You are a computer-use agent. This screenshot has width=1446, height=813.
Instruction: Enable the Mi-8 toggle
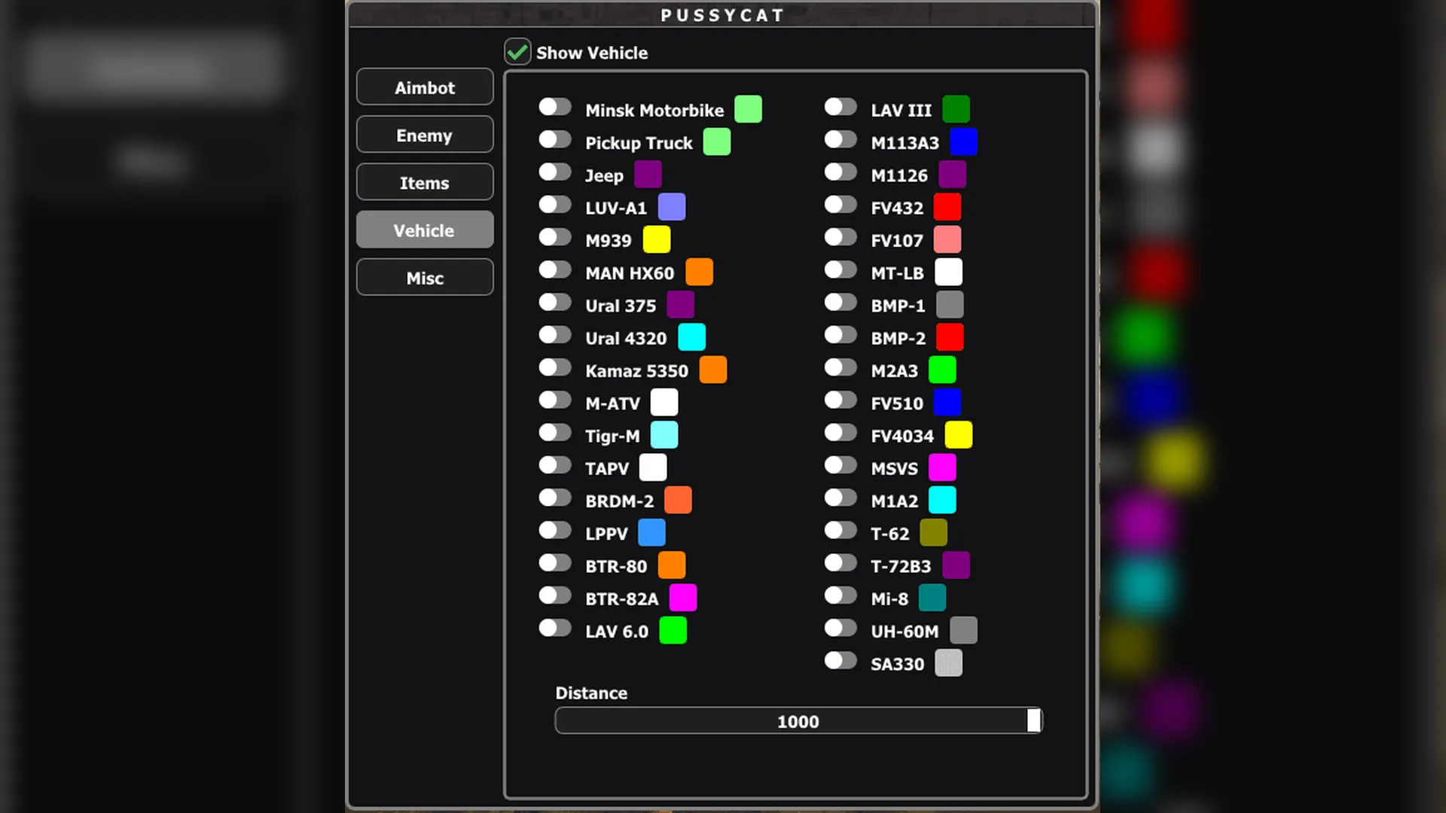point(840,595)
